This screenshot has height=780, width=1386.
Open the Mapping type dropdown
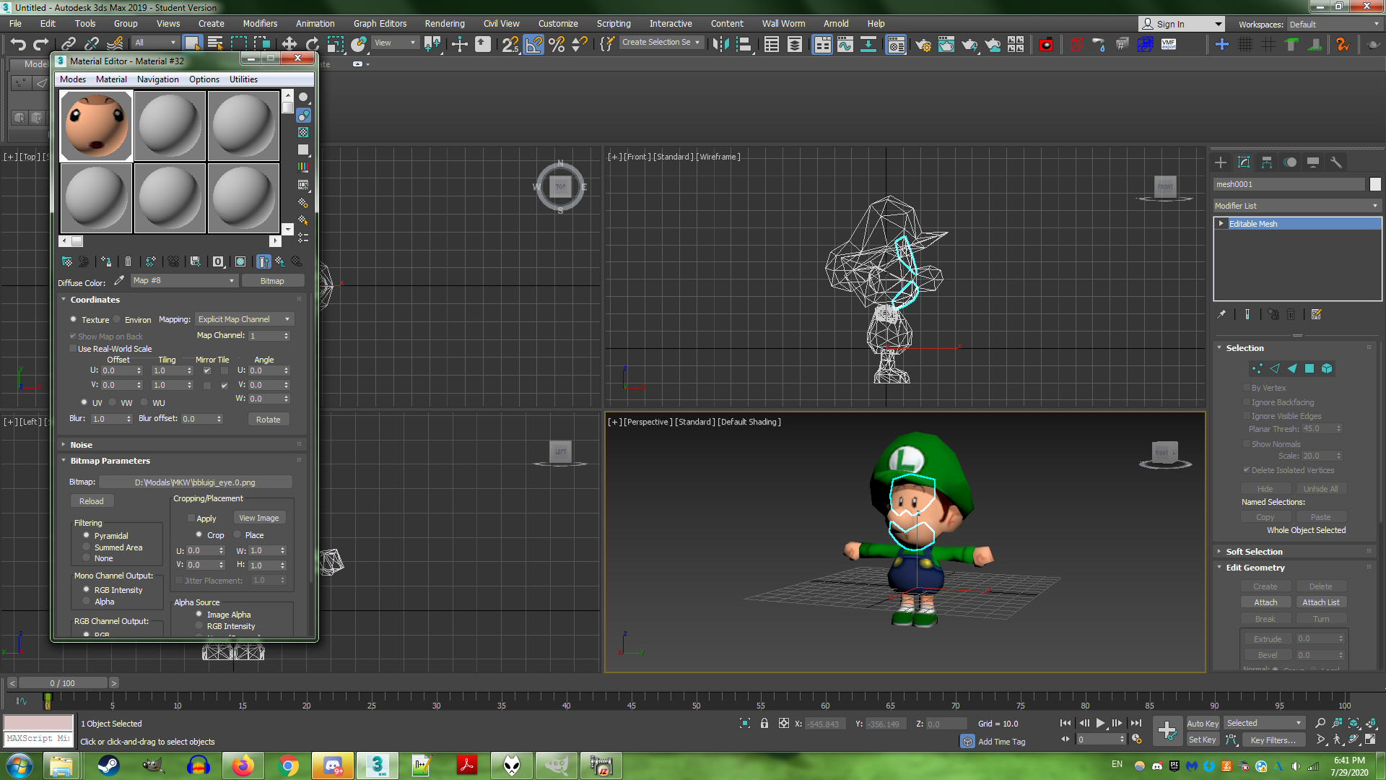click(244, 319)
